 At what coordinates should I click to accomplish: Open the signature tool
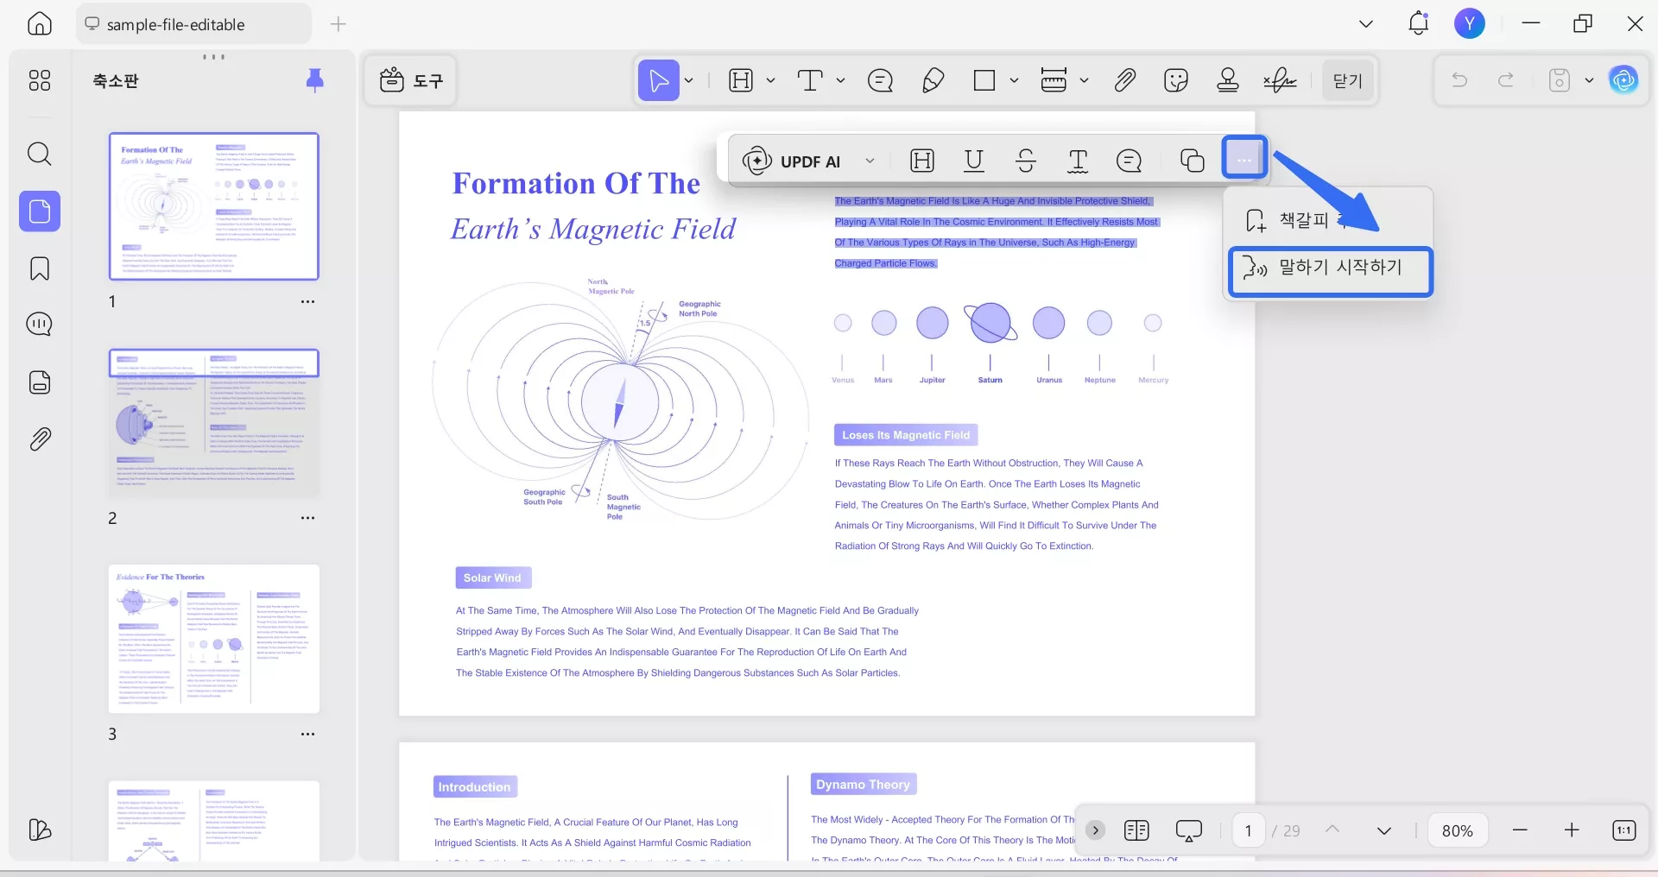tap(1280, 80)
